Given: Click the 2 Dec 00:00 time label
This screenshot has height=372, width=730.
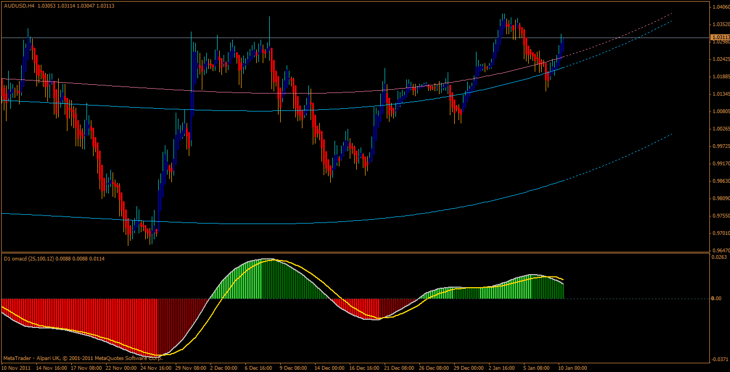Looking at the screenshot, I should tap(224, 368).
